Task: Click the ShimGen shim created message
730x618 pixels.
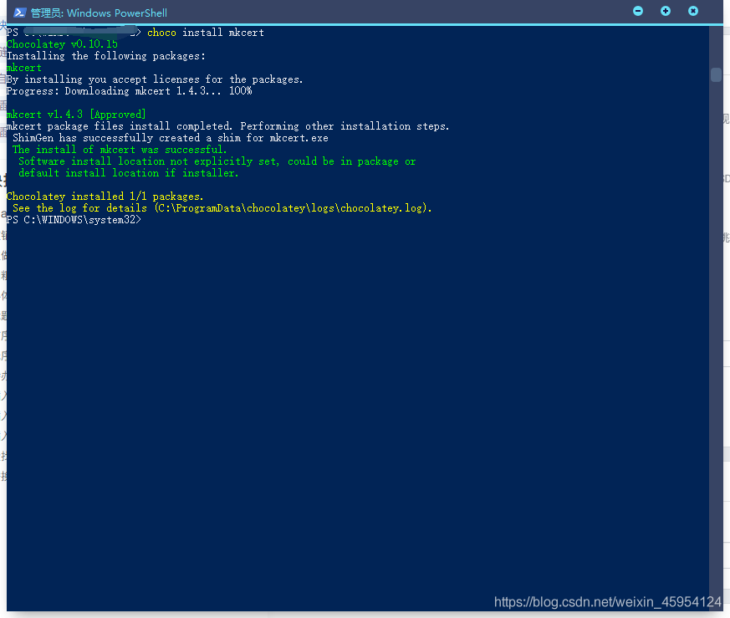Action: point(171,138)
